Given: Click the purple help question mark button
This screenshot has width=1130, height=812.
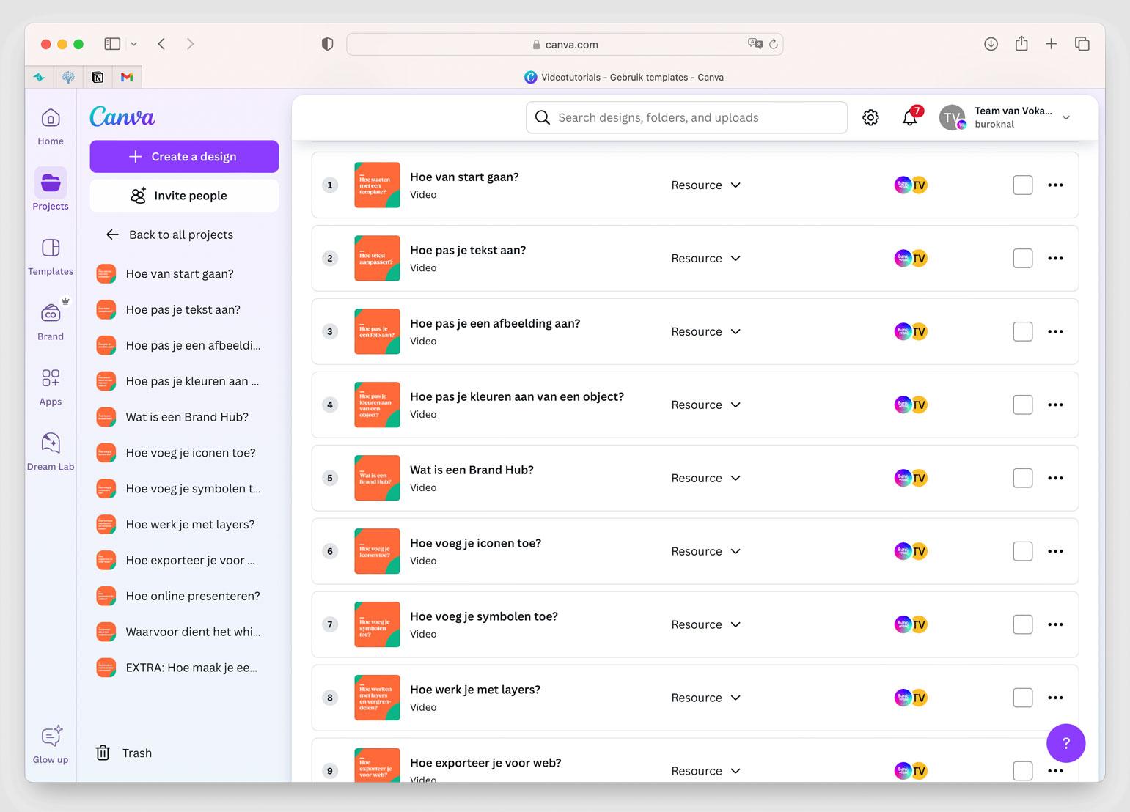Looking at the screenshot, I should click(x=1065, y=743).
